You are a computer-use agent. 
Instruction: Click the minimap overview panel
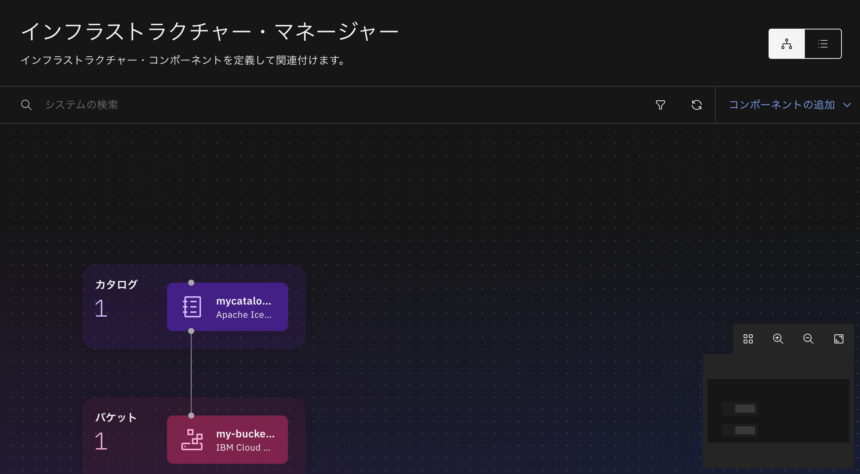pos(778,411)
